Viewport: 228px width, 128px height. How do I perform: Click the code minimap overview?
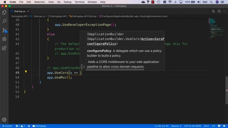(x=217, y=28)
